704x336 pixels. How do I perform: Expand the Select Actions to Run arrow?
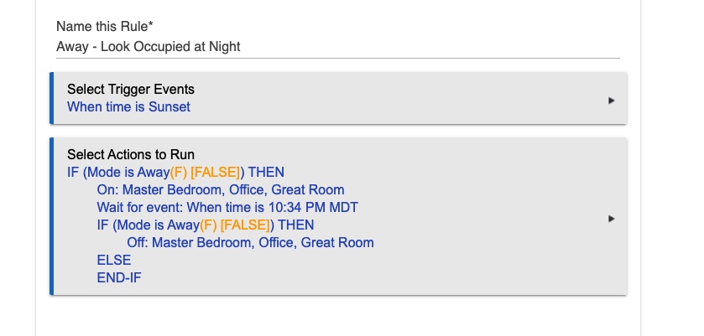[611, 219]
